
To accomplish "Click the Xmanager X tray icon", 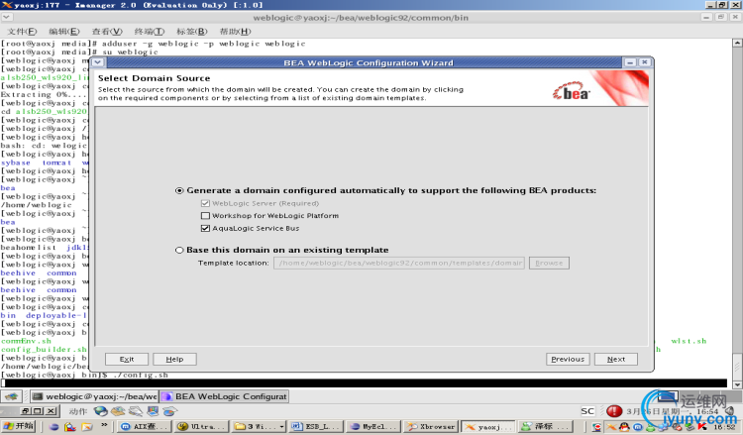I will click(x=611, y=427).
